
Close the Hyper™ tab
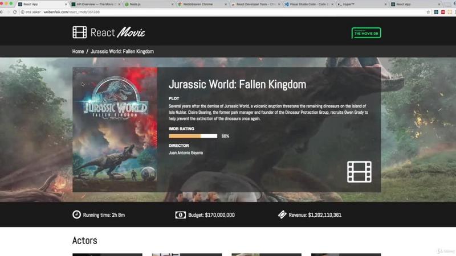pos(385,5)
